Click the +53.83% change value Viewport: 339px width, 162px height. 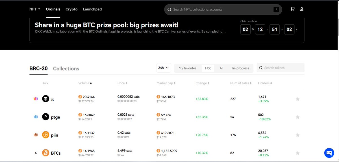point(202,99)
